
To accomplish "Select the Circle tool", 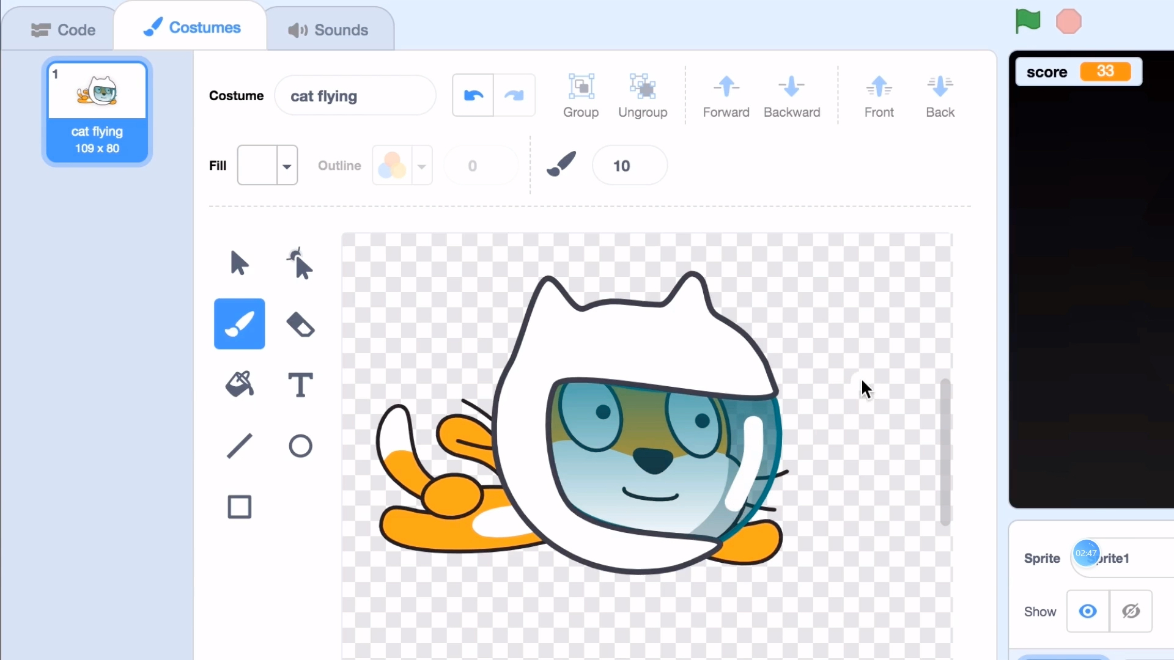I will tap(300, 446).
